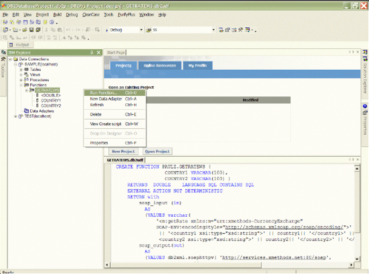Open the PurifyPlus menu
369x274 pixels.
click(126, 15)
